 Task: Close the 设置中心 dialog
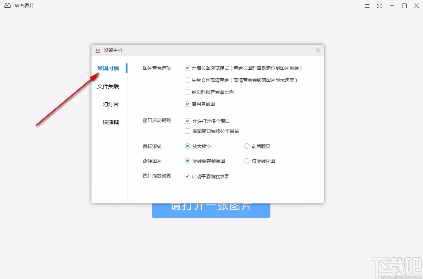pos(318,50)
